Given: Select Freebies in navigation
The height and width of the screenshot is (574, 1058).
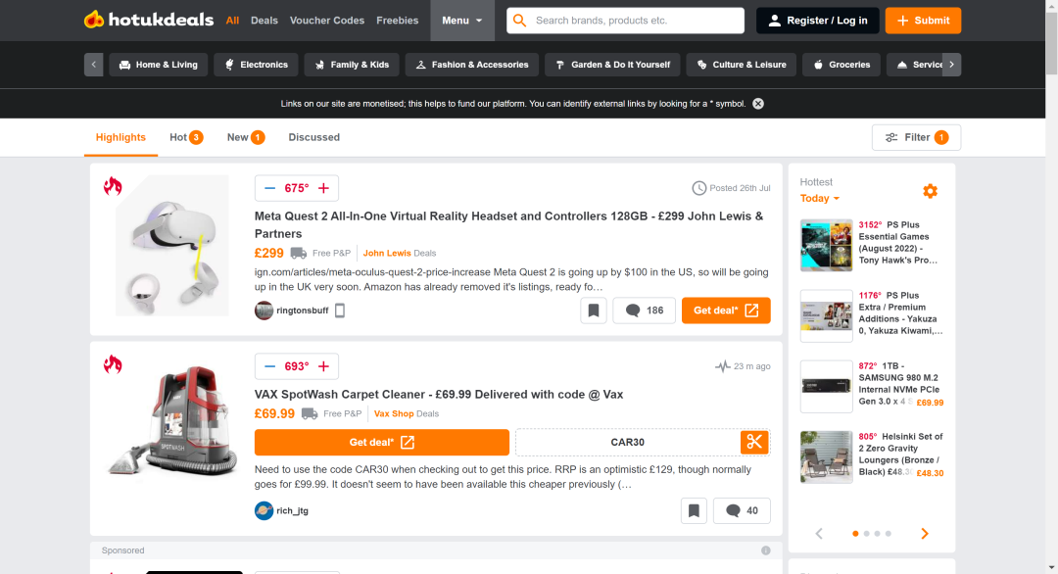Looking at the screenshot, I should (398, 21).
